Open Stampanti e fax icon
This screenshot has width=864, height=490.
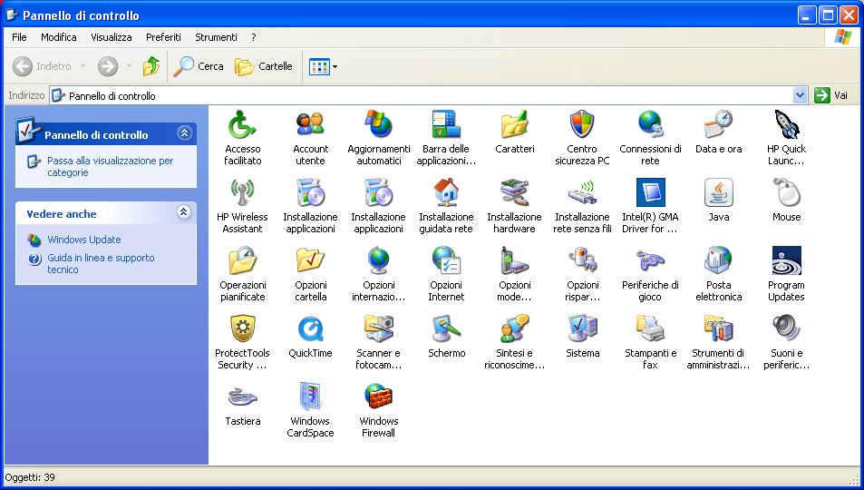[x=650, y=328]
